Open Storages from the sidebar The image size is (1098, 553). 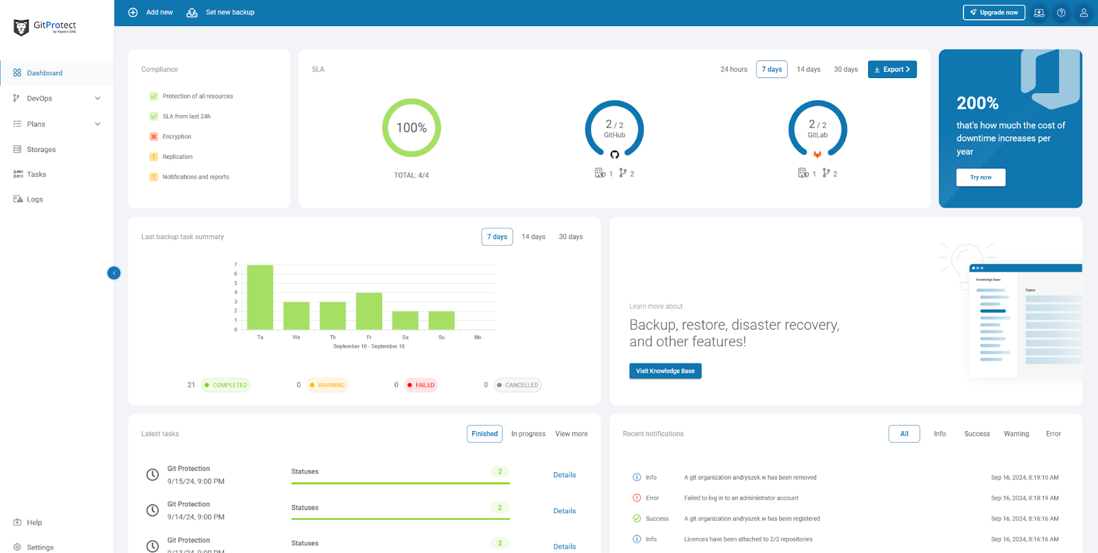41,149
